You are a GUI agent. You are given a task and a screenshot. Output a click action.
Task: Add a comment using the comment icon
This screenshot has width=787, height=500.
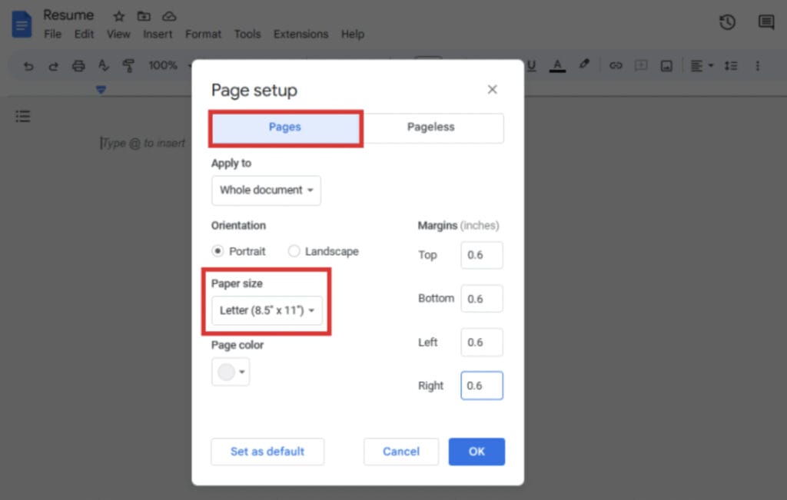click(x=640, y=65)
